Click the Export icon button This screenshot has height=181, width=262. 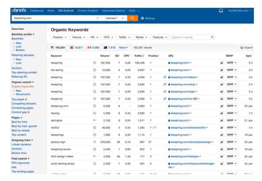coord(247,48)
